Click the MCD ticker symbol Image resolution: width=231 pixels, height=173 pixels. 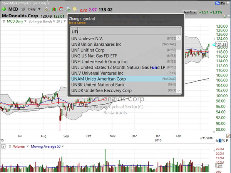point(13,9)
